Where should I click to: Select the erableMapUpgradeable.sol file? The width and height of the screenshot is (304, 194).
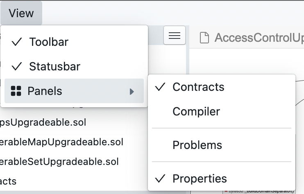click(61, 142)
